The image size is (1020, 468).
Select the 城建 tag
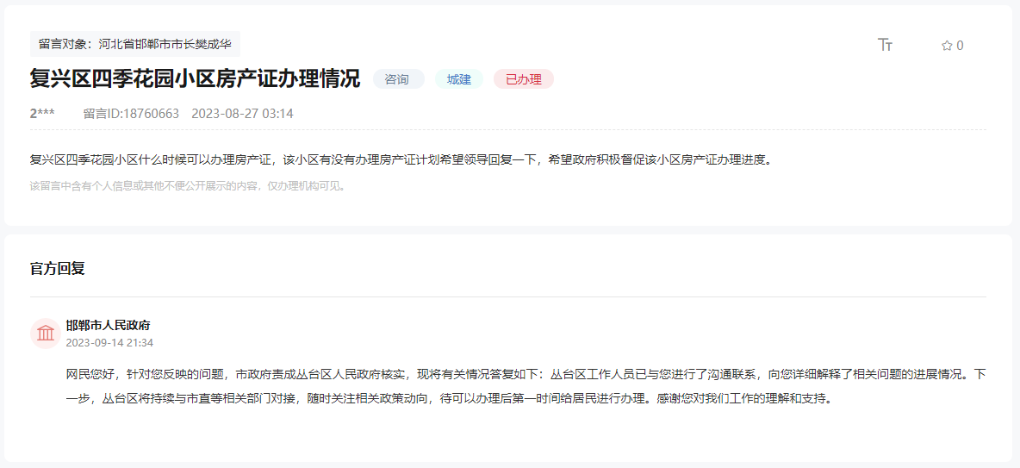click(x=458, y=79)
